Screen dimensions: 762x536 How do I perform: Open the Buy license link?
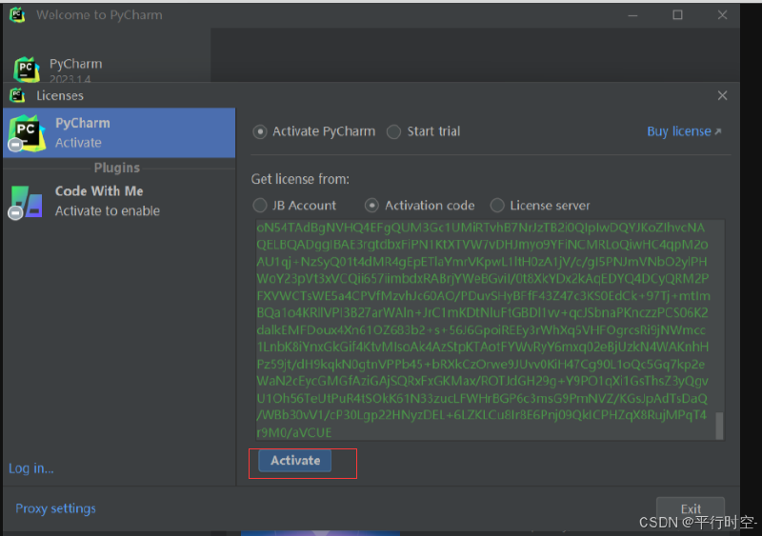(684, 131)
